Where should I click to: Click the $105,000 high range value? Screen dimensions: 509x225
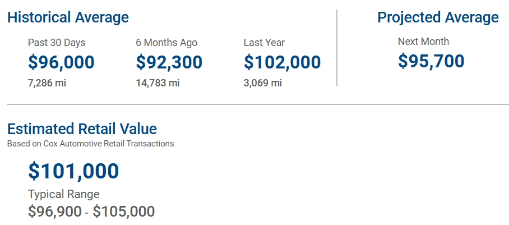click(124, 212)
